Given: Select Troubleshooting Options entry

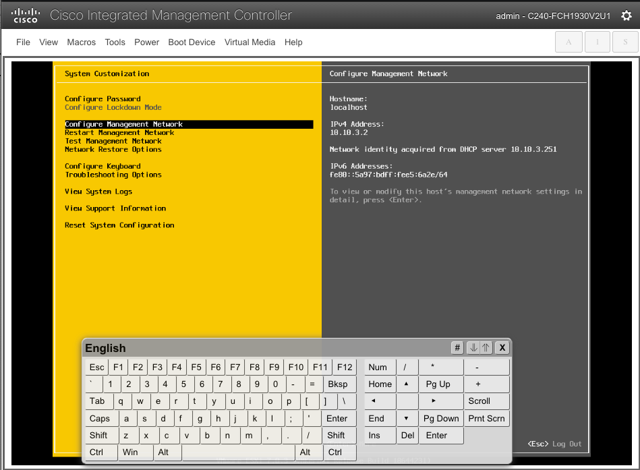Looking at the screenshot, I should (113, 175).
